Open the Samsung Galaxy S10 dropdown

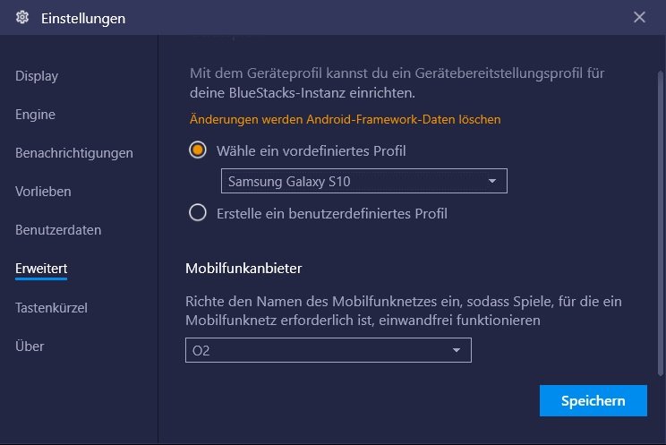pos(363,182)
